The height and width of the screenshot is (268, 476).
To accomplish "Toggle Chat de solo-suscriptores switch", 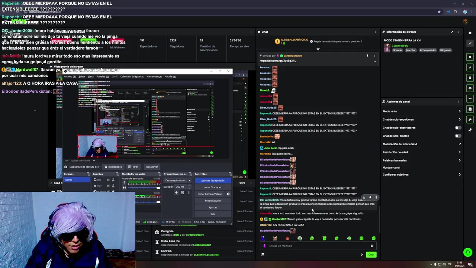I will click(x=458, y=128).
